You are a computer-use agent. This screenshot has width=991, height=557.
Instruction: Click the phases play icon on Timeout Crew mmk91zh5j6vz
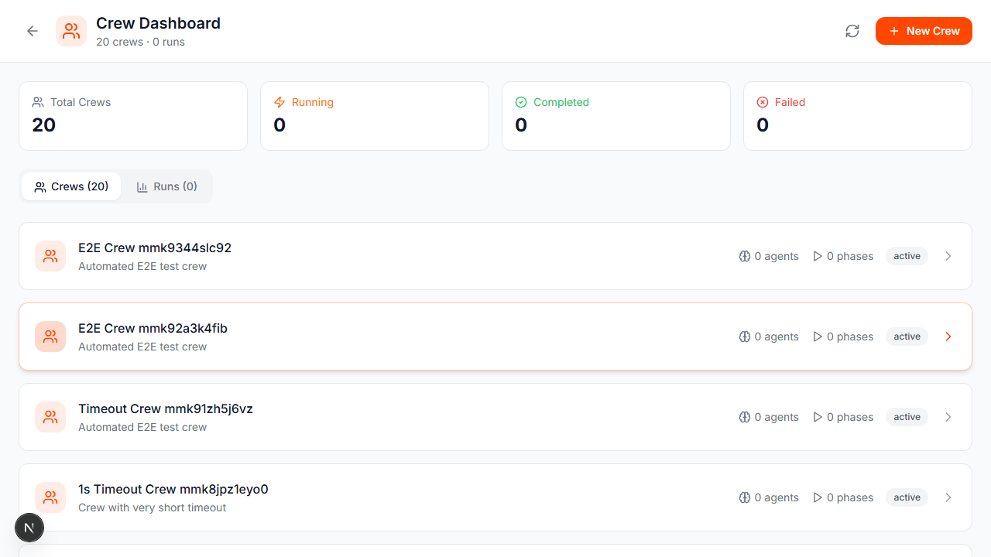[818, 416]
